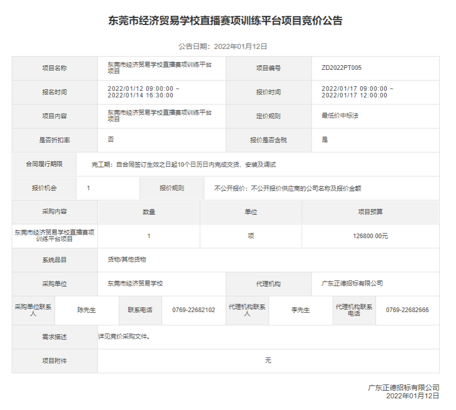Click the 报名时间 label
The width and height of the screenshot is (456, 410).
coord(55,92)
